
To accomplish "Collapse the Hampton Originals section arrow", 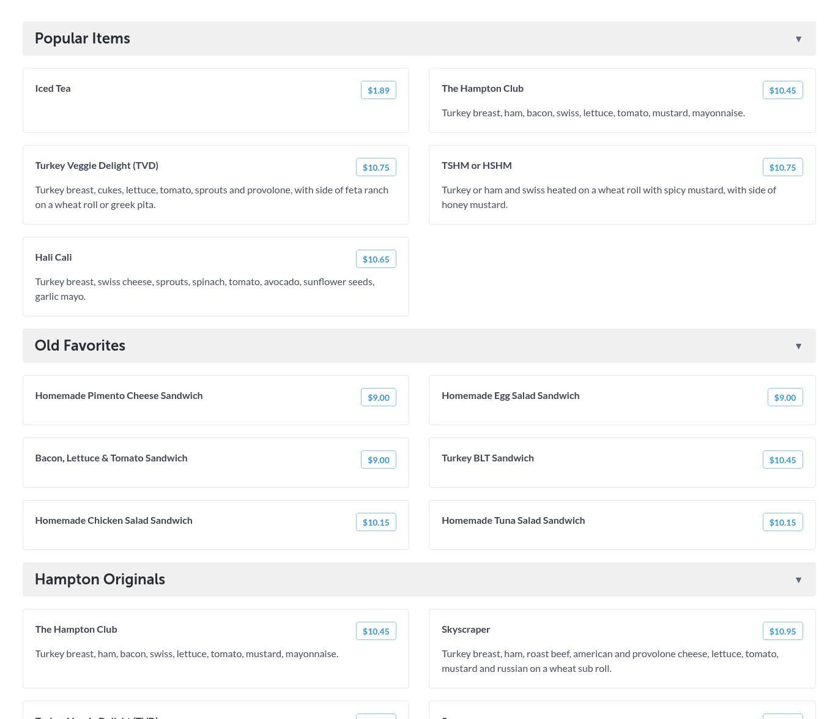I will tap(798, 580).
